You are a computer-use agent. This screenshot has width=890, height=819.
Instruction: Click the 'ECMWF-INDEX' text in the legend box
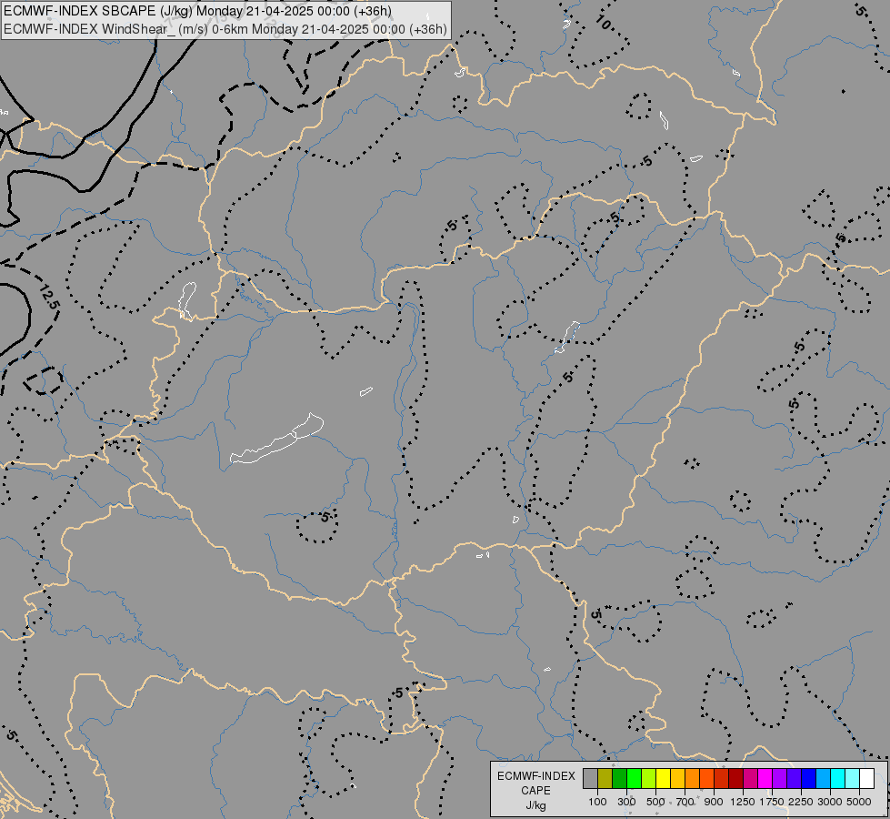pos(535,776)
